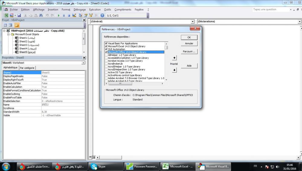The width and height of the screenshot is (302, 171).
Task: Click the Undo arrow icon
Action: pyautogui.click(x=47, y=15)
